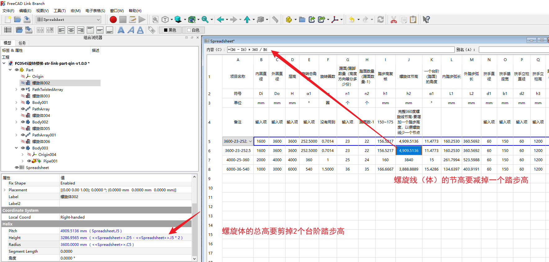The width and height of the screenshot is (549, 262).
Task: Click the measure distance ruler icon
Action: pos(275,20)
